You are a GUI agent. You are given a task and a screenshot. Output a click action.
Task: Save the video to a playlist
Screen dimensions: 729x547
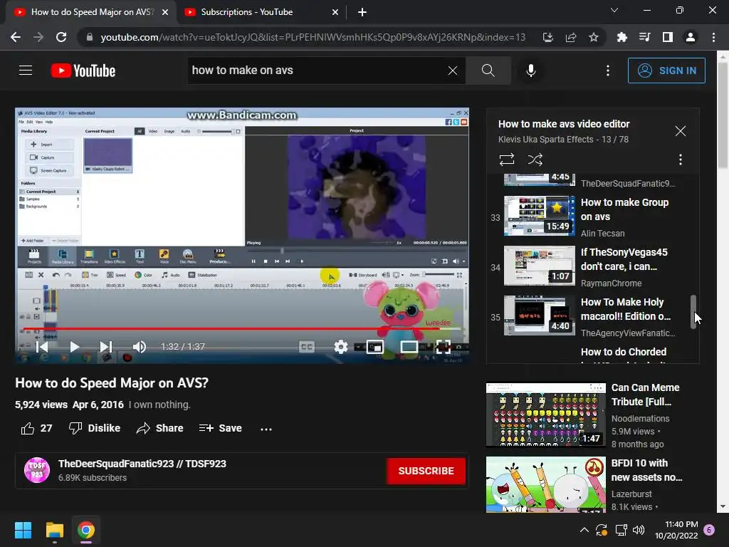221,428
